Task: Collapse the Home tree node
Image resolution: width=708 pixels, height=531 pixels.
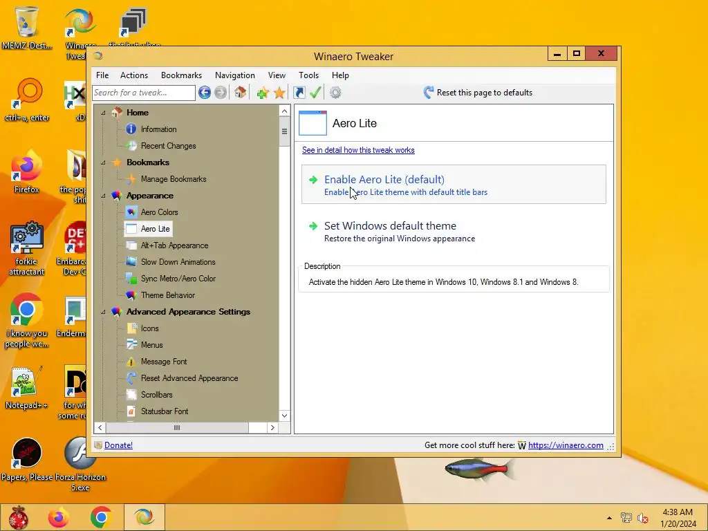Action: click(103, 113)
